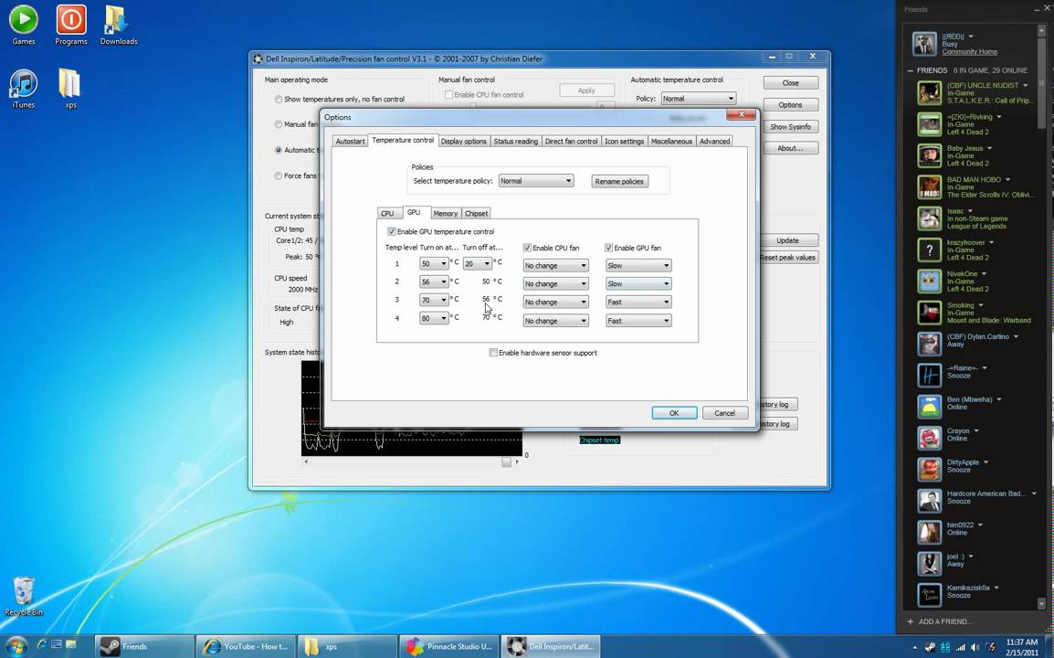Check Enable CPU fan control in main window
Image resolution: width=1054 pixels, height=658 pixels.
pos(448,95)
